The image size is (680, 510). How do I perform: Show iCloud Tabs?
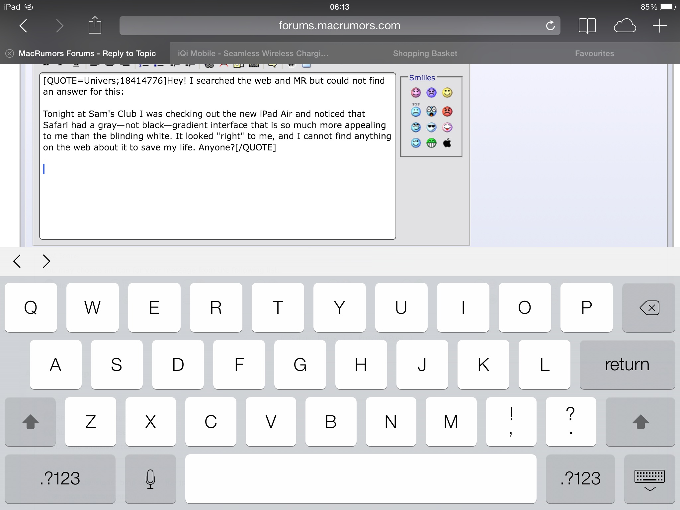(625, 26)
